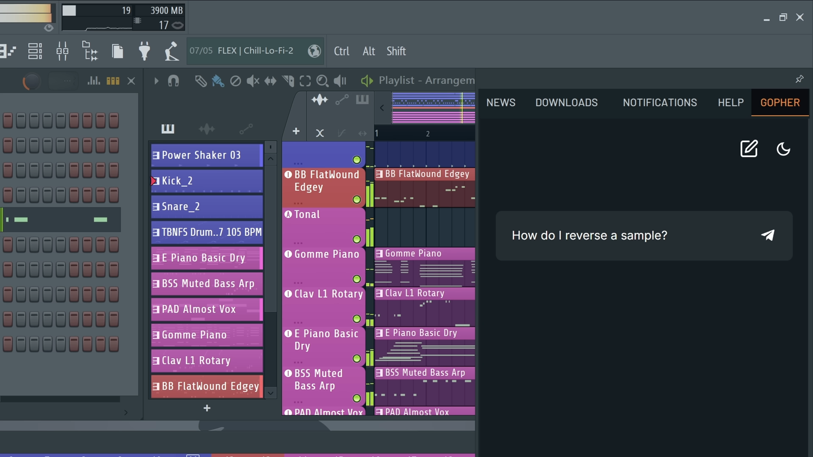Open the HELP tab
Screen dimensions: 813x457
click(730, 103)
